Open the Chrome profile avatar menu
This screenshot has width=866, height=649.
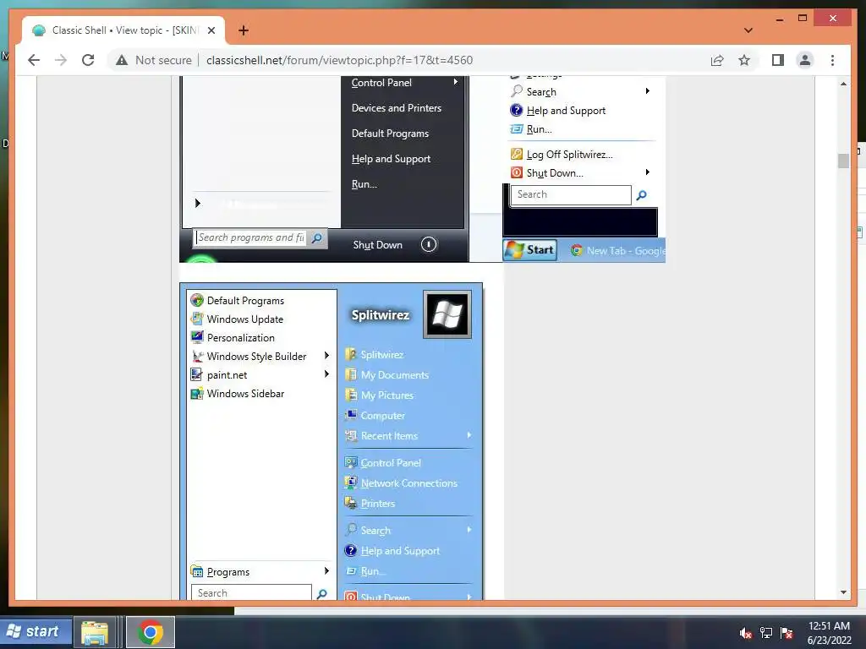805,60
